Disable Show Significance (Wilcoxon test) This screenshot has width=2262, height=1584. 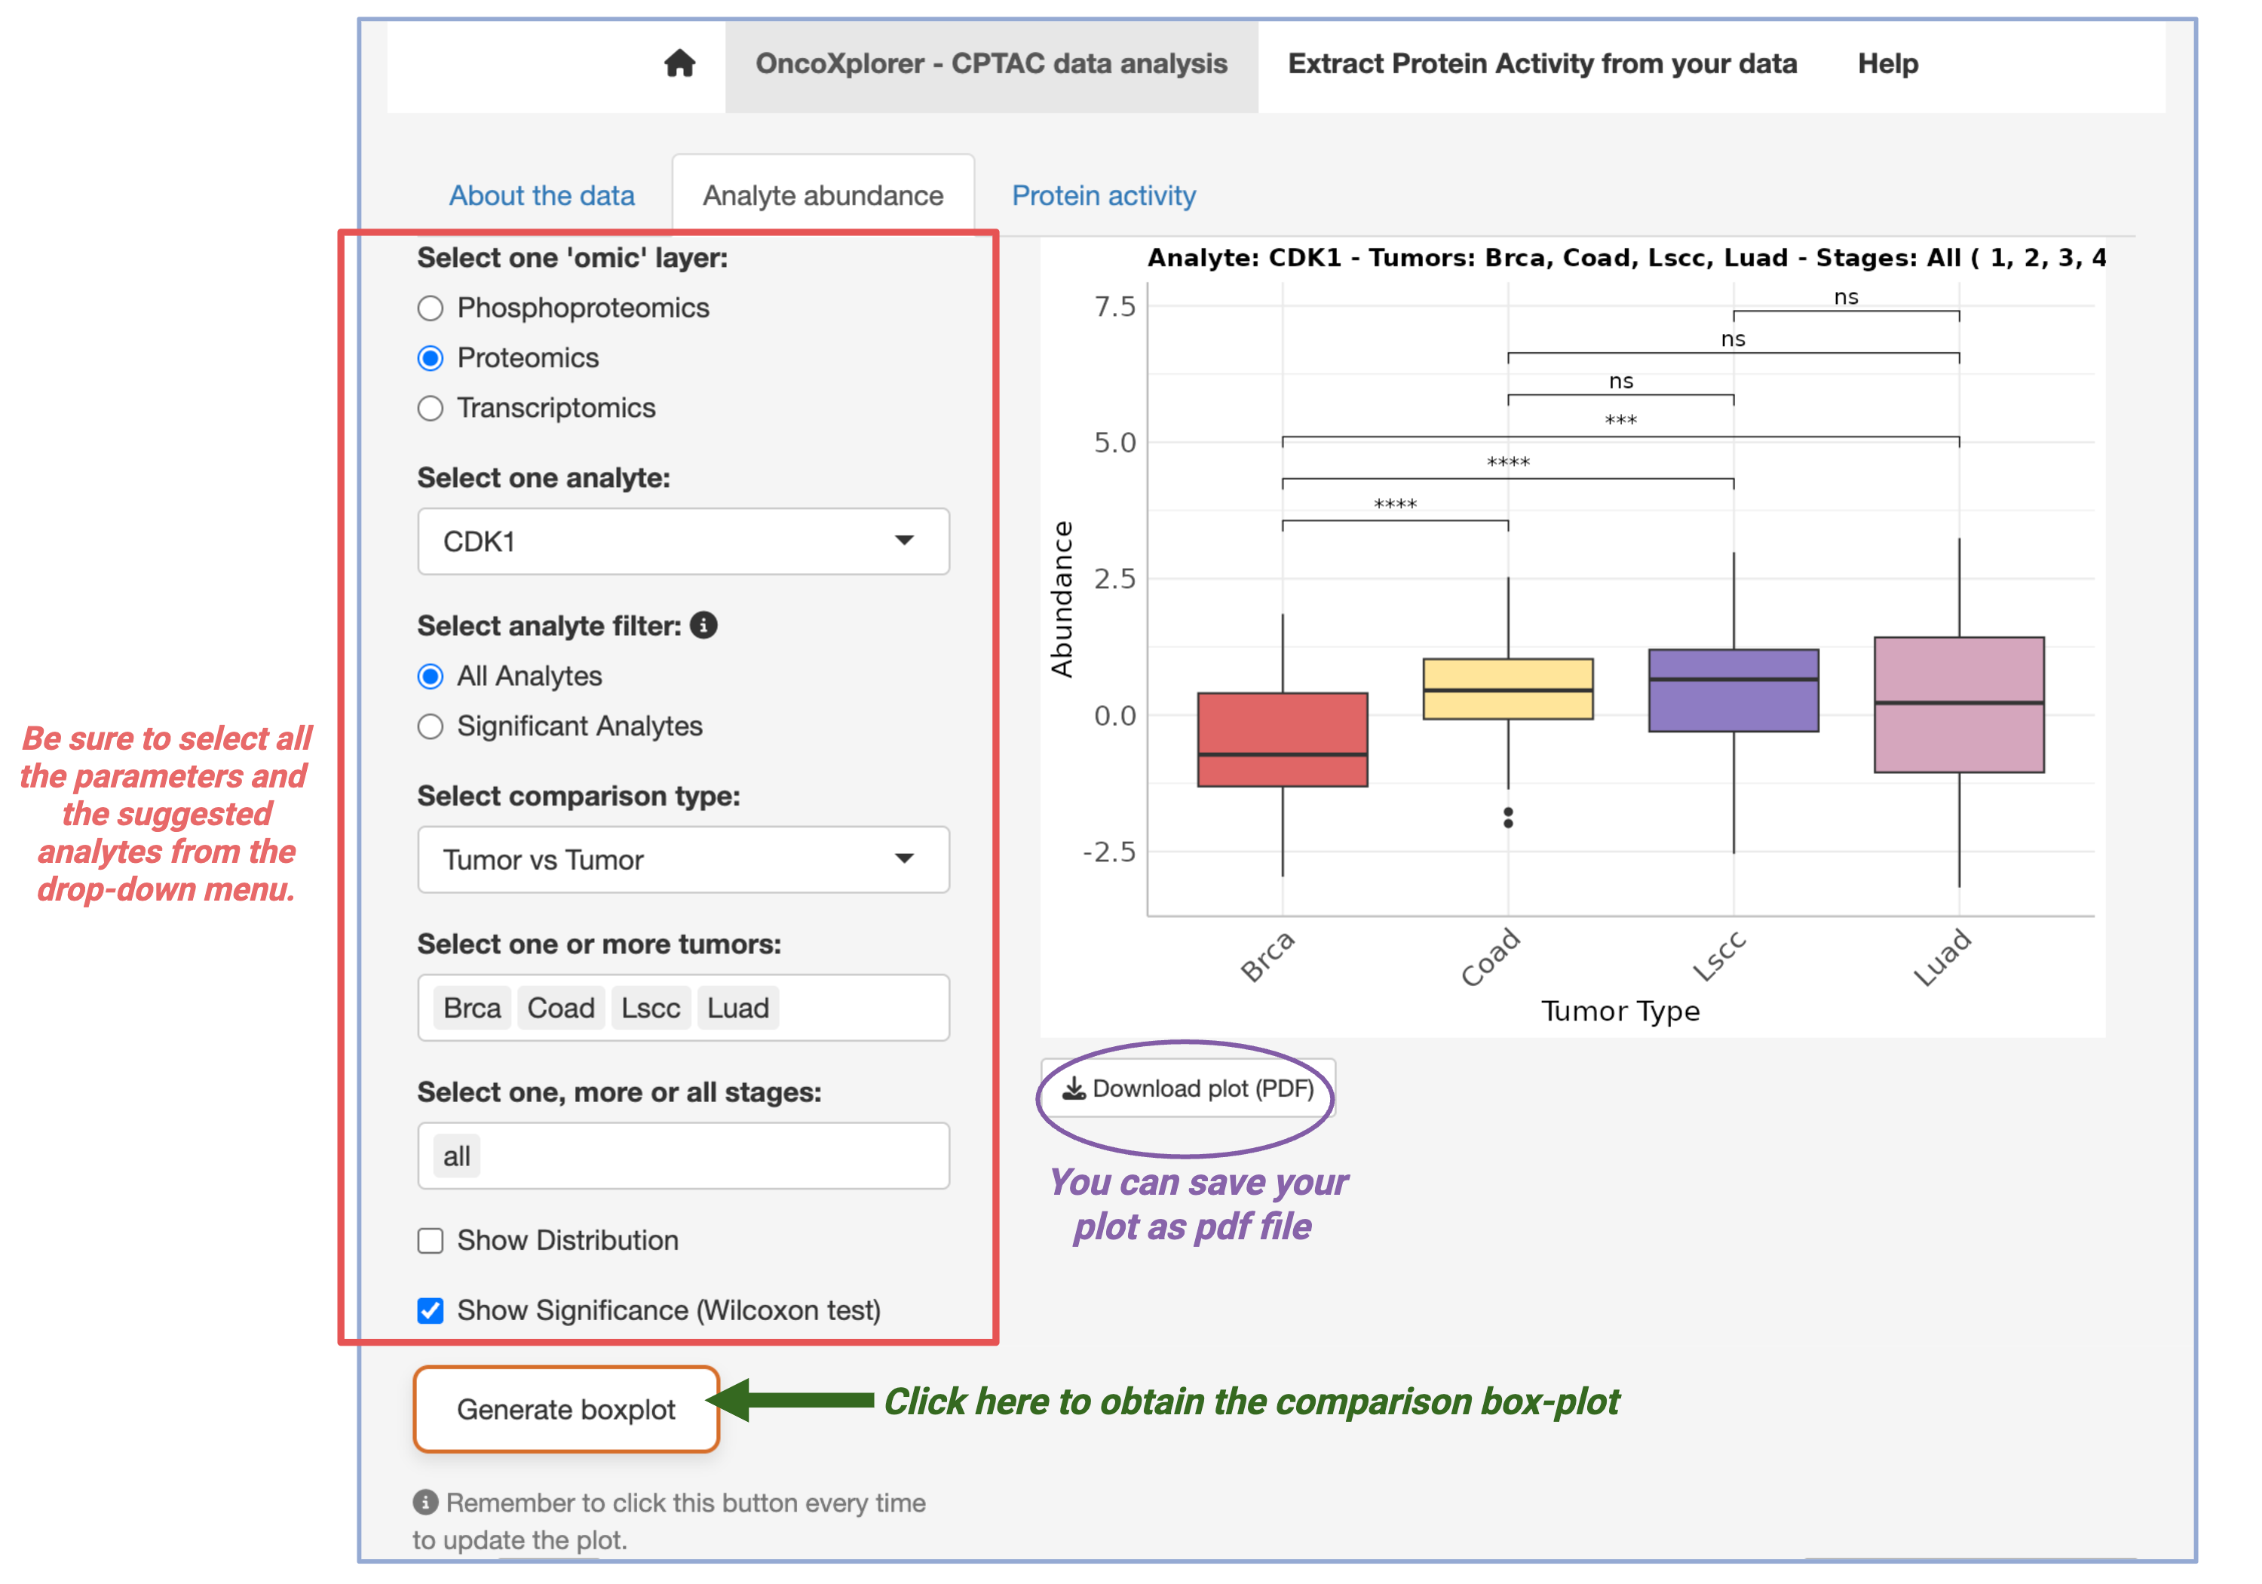click(430, 1311)
